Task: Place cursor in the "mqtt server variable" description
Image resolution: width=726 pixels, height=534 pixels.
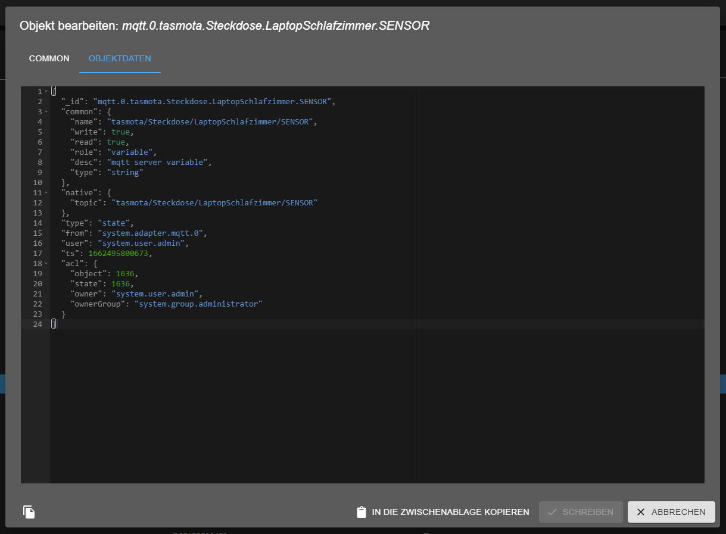Action: click(158, 163)
